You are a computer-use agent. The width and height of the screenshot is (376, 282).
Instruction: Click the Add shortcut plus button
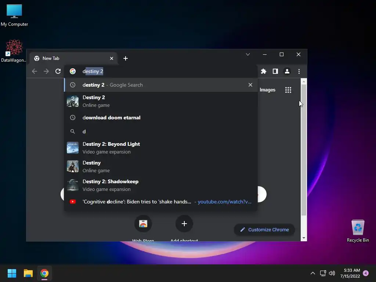click(x=184, y=224)
